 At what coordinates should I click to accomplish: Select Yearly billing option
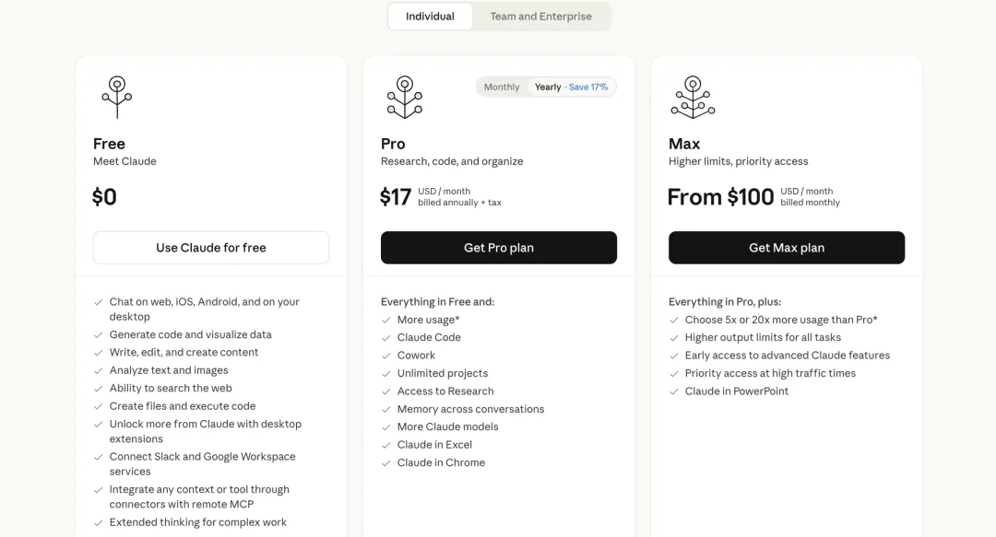pos(548,88)
